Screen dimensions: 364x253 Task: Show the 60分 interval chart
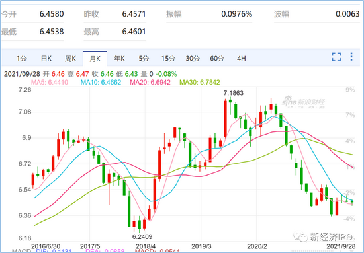click(217, 59)
